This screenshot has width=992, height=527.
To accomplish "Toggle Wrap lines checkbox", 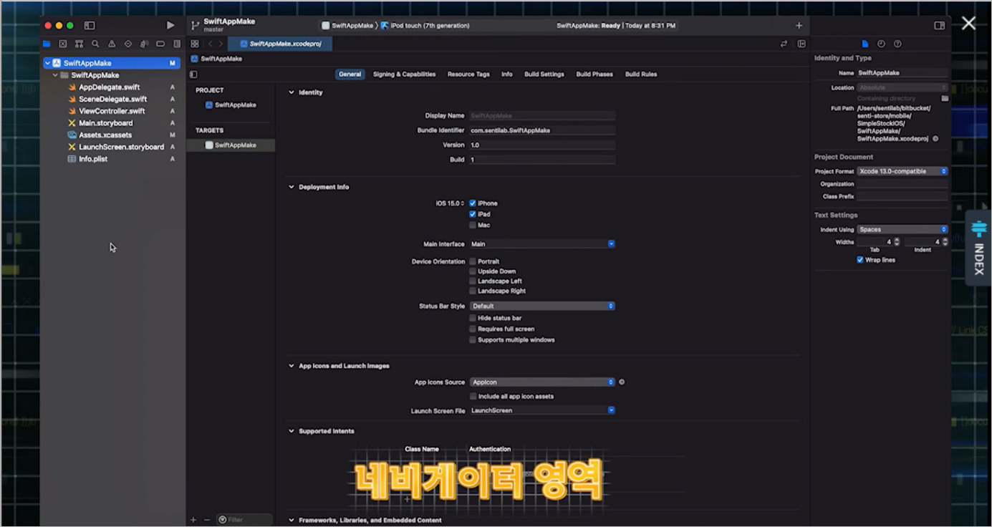I will point(860,260).
